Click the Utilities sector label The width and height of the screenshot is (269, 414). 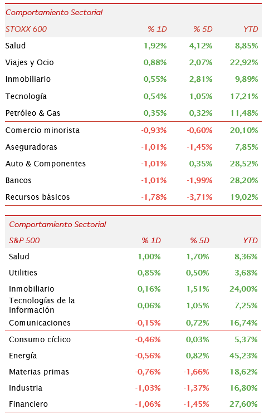[x=23, y=273]
